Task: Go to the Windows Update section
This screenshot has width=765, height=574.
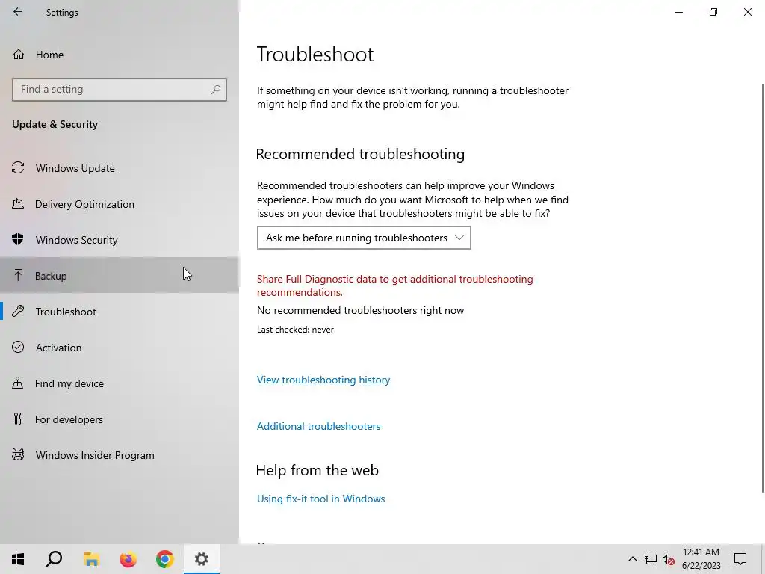Action: click(x=119, y=168)
